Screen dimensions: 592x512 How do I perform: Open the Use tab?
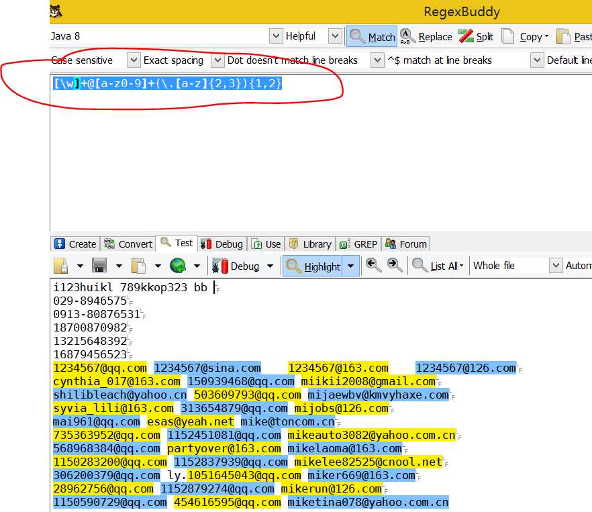coord(266,244)
